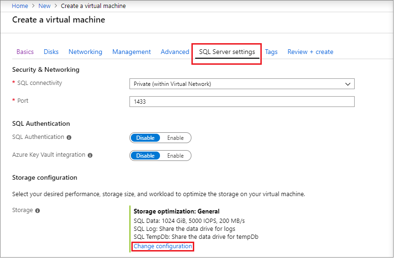Go to the Review + create tab
This screenshot has width=395, height=259.
pyautogui.click(x=310, y=52)
